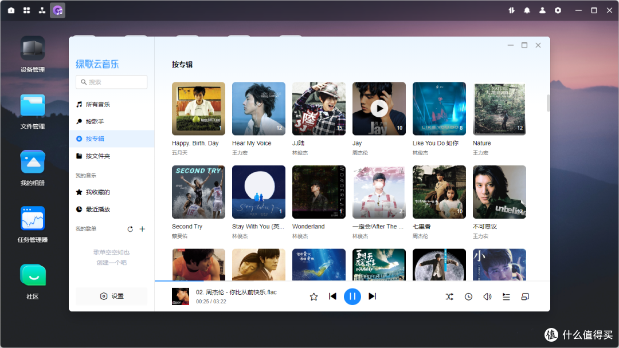Open the 社区 desktop icon
619x348 pixels.
[32, 282]
